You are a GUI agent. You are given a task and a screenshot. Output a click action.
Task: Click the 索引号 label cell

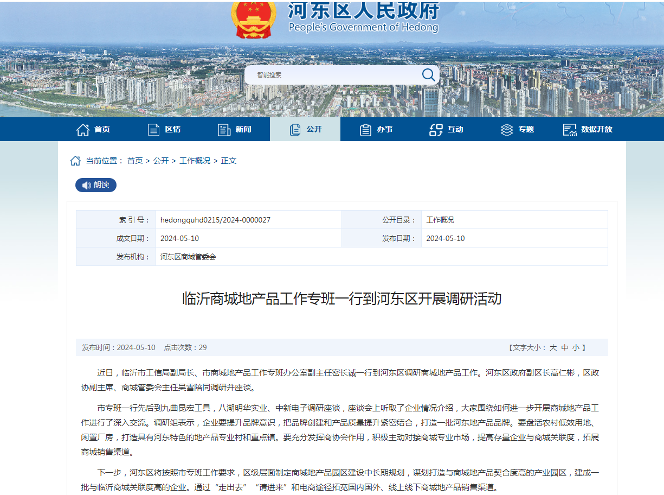click(x=116, y=220)
